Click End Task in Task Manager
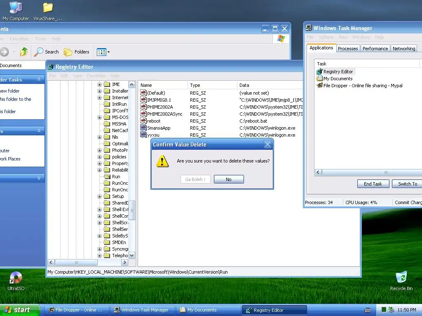 tap(373, 184)
